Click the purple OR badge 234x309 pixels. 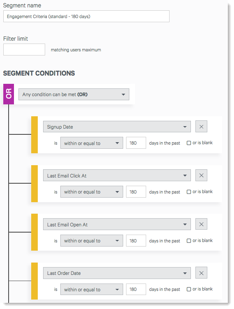(9, 94)
